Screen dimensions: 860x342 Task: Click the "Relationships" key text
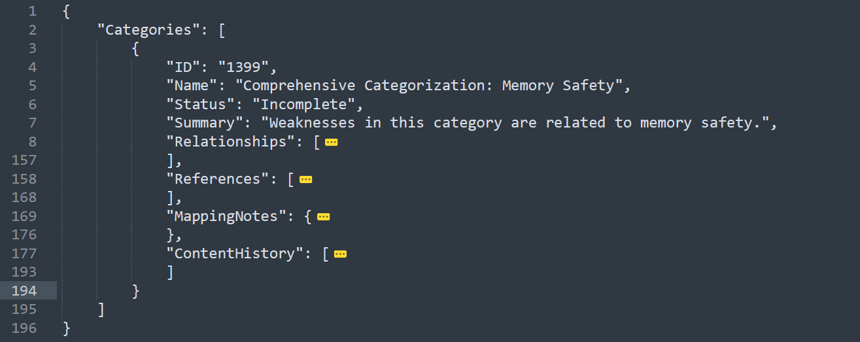[236, 142]
